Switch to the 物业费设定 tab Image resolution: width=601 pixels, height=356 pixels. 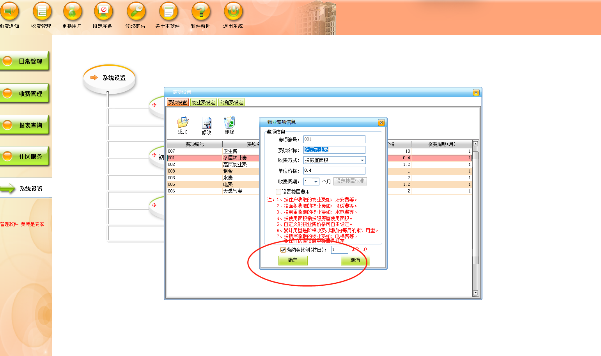point(203,102)
